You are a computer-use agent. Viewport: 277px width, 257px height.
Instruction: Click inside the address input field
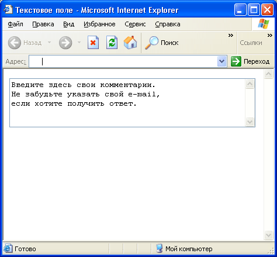pos(123,61)
